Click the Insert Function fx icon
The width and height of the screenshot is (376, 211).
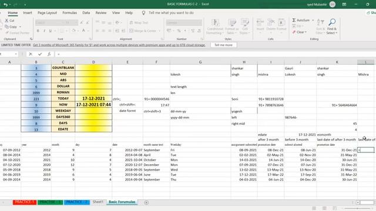point(49,54)
